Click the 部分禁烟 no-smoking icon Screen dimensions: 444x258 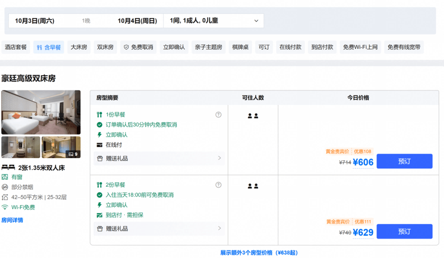pyautogui.click(x=5, y=187)
